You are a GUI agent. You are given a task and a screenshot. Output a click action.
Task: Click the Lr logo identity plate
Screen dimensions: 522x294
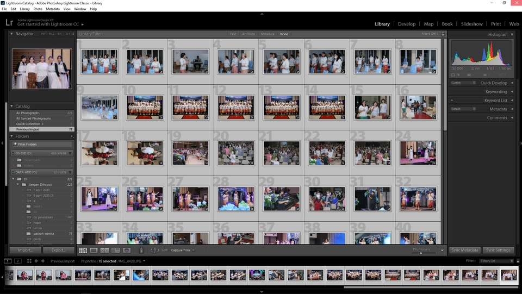tap(9, 22)
